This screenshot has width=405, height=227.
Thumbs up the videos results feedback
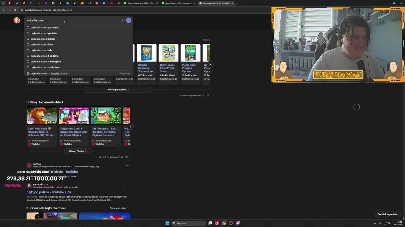[x=122, y=157]
